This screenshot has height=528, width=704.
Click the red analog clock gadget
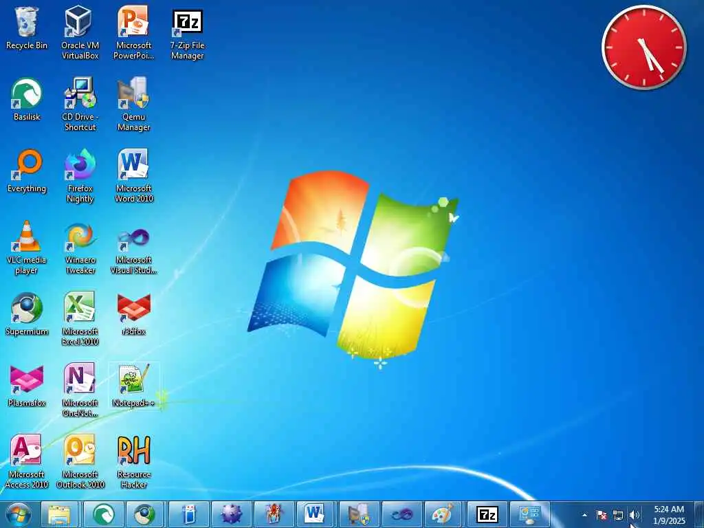point(643,47)
